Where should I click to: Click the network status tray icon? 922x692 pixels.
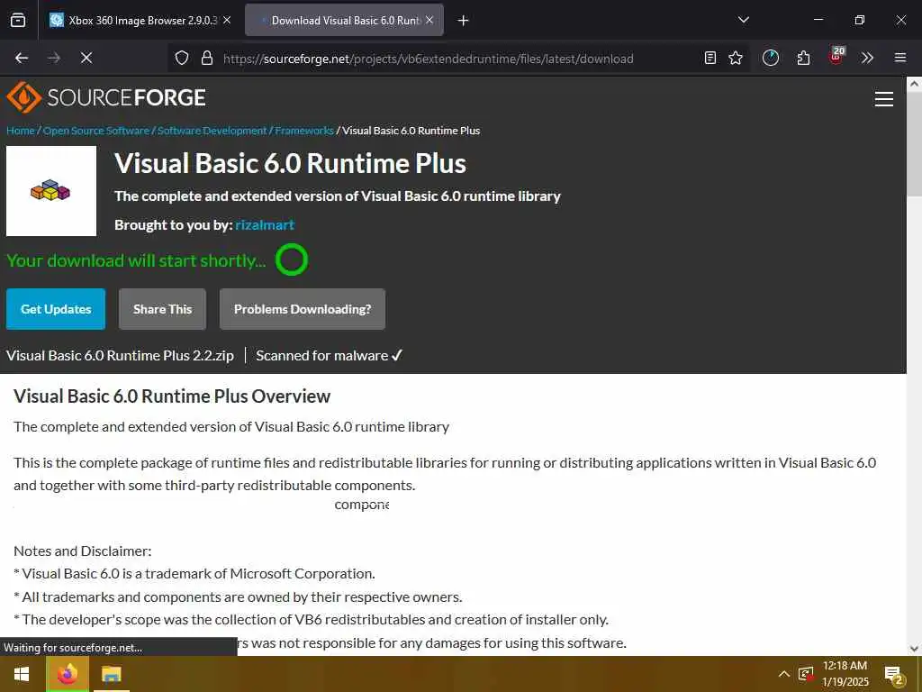[806, 674]
